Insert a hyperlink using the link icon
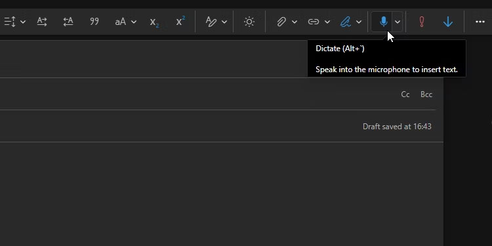 313,22
